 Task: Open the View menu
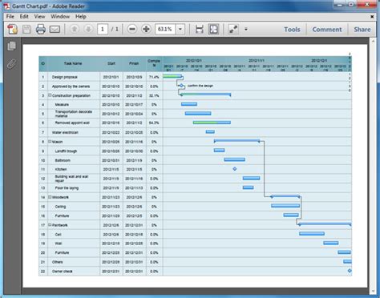39,17
